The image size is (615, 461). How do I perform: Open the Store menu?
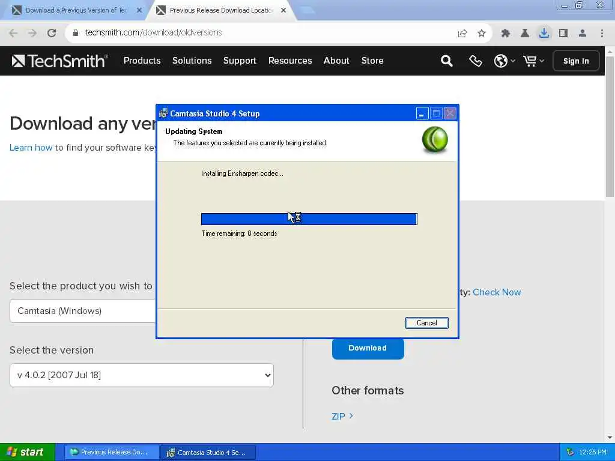coord(372,61)
